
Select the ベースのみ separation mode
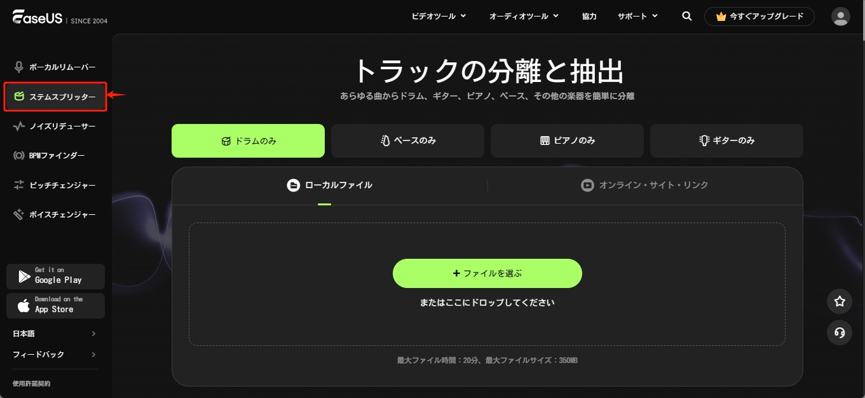click(x=407, y=141)
